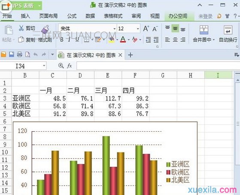
Task: Open the font size 12 dropdown
Action: [x=138, y=29]
